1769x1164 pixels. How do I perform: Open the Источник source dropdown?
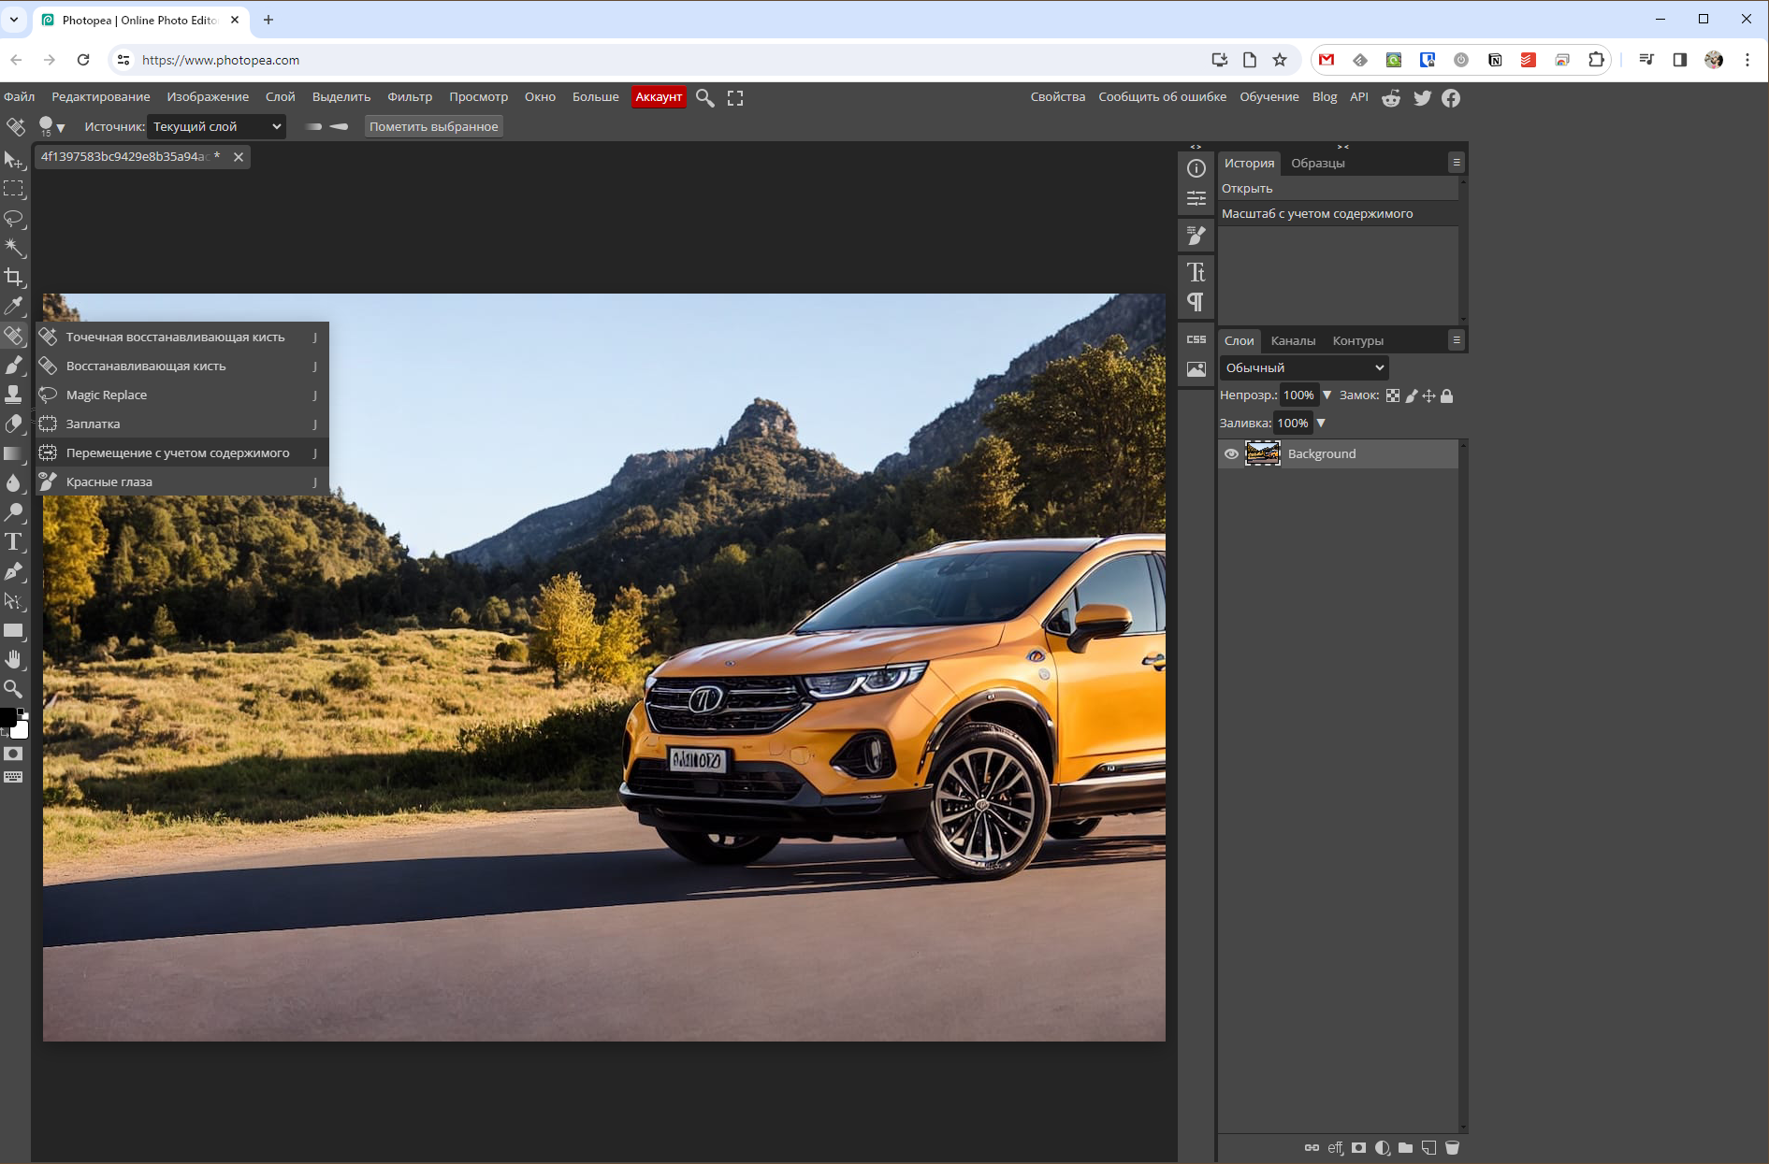pyautogui.click(x=216, y=126)
